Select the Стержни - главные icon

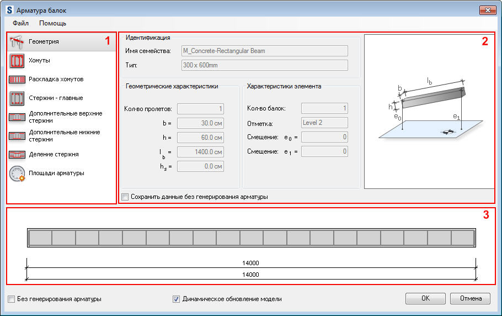point(17,98)
